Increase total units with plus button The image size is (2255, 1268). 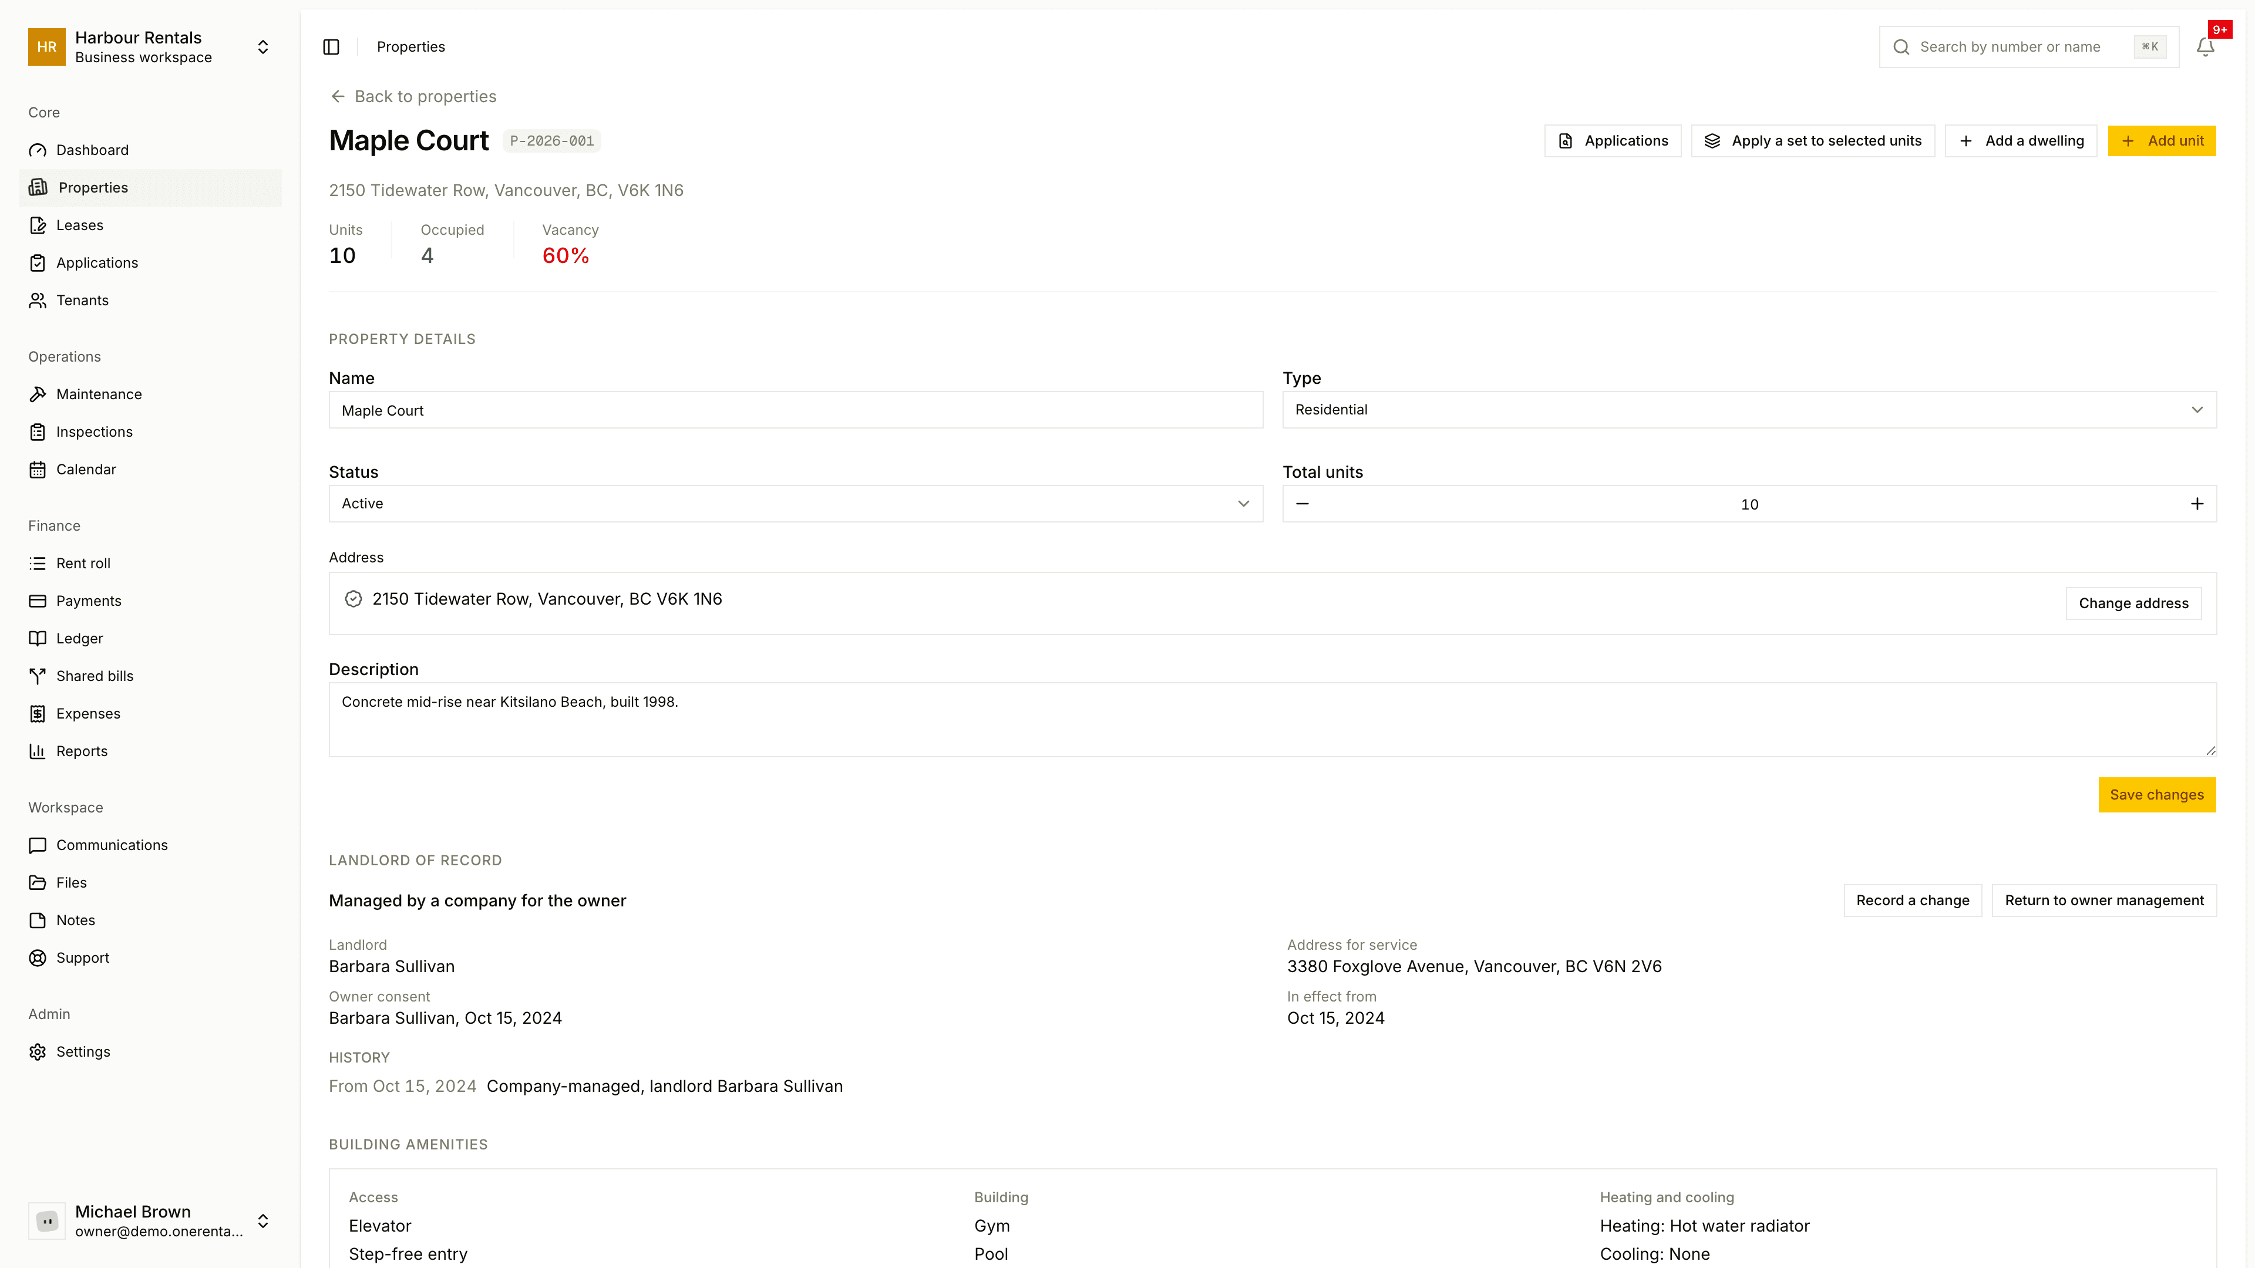2197,503
